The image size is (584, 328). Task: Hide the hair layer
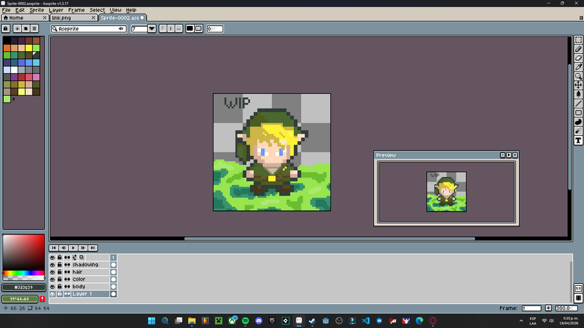(x=52, y=272)
